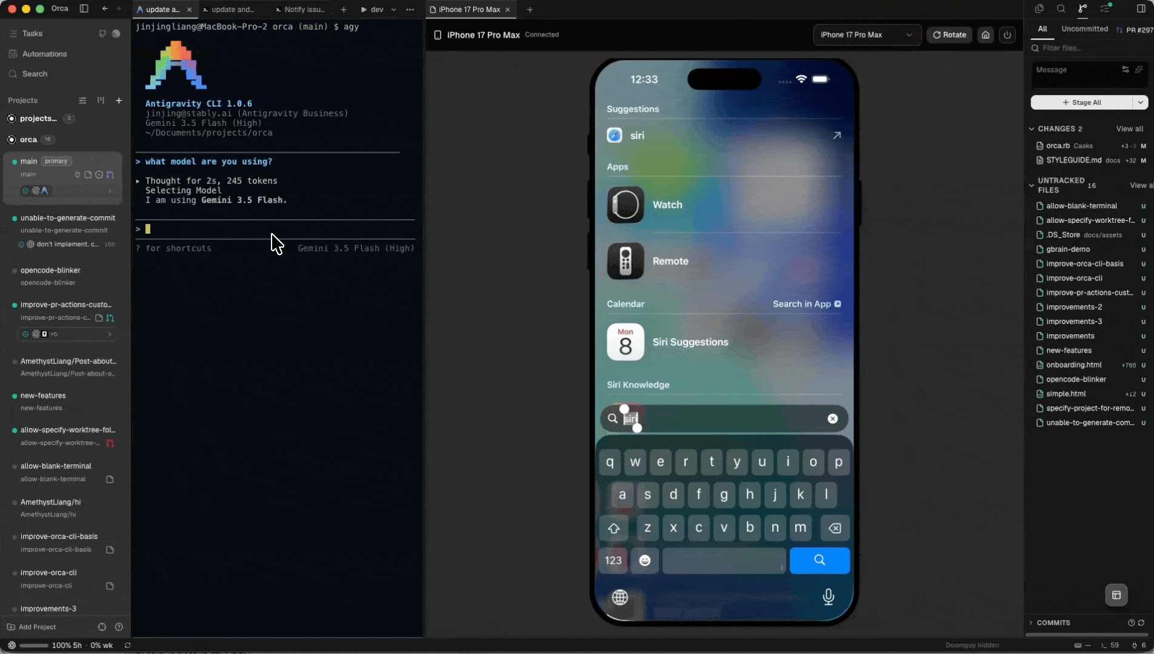1154x654 pixels.
Task: Click the Filter files input field
Action: click(1091, 48)
